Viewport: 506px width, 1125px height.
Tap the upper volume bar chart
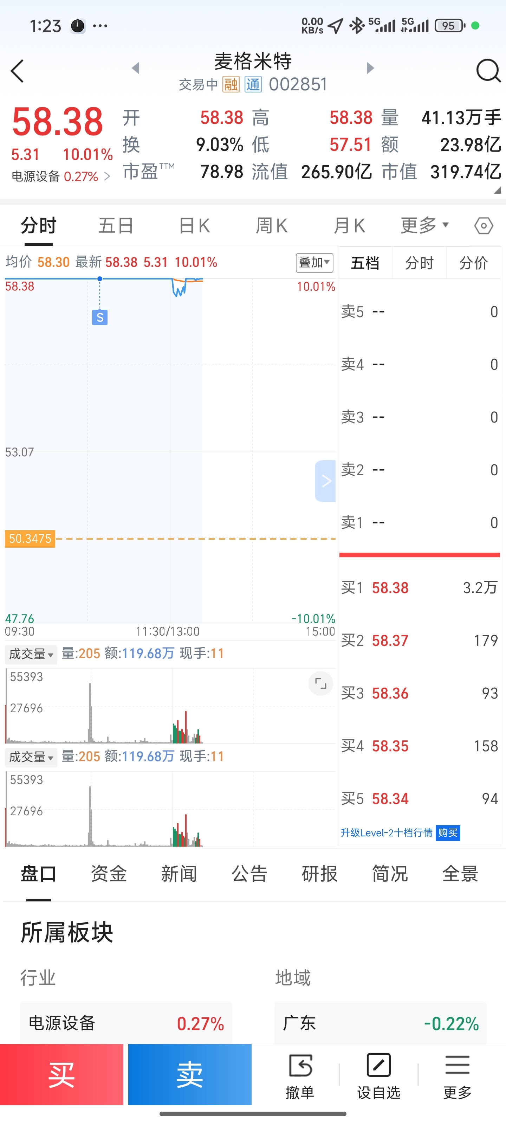[170, 706]
